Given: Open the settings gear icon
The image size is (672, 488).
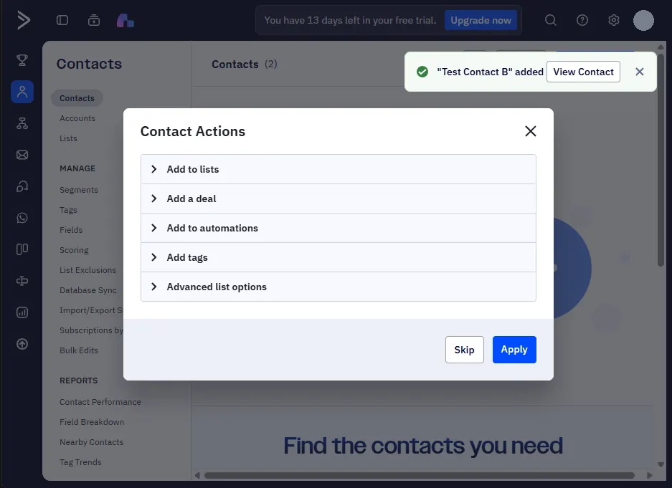Looking at the screenshot, I should click(x=614, y=20).
